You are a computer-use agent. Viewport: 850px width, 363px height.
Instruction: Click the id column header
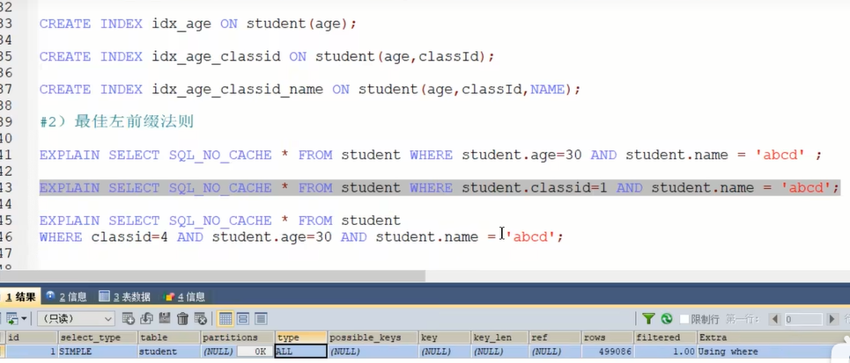31,338
